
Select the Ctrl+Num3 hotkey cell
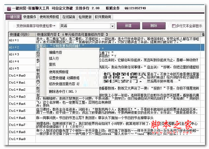[22, 97]
